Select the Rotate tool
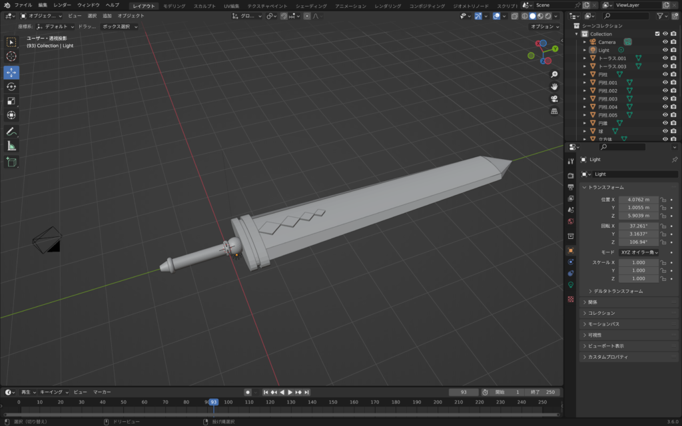The image size is (682, 426). tap(11, 87)
